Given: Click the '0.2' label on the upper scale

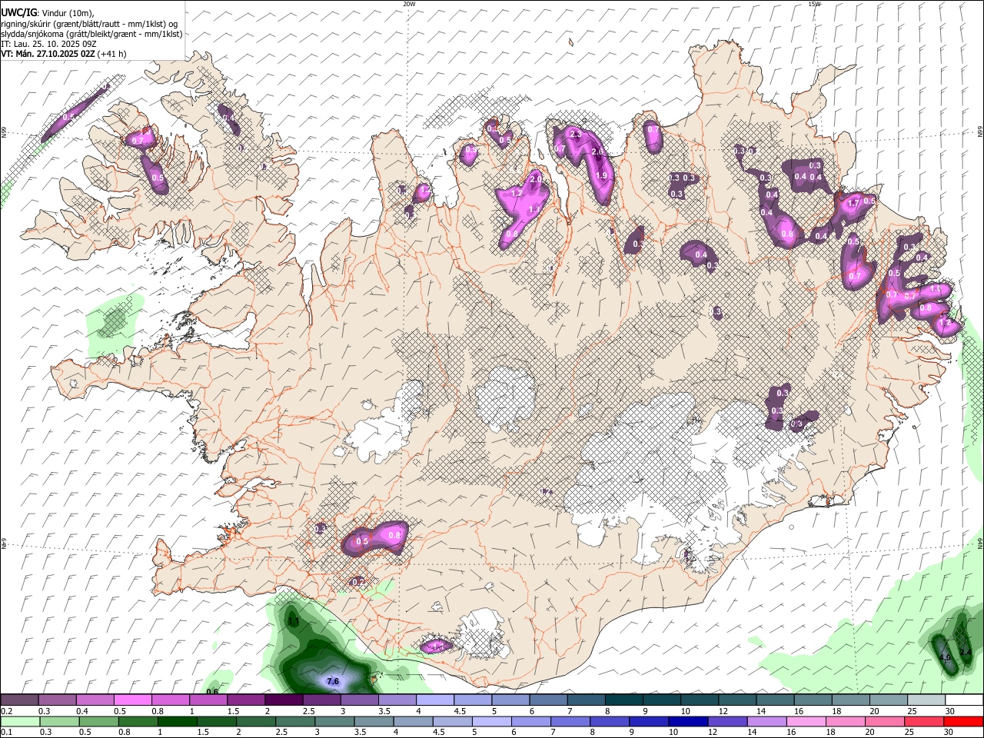Looking at the screenshot, I should point(6,711).
